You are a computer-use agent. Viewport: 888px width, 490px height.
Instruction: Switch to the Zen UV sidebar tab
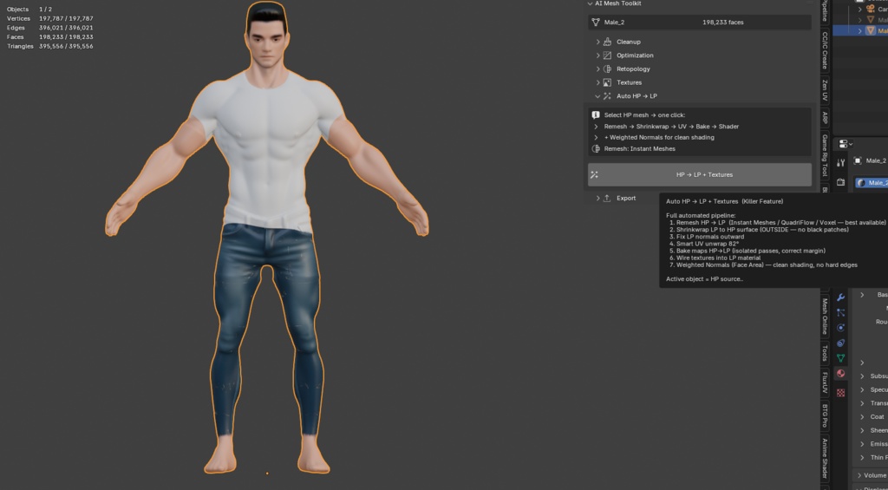pyautogui.click(x=825, y=90)
